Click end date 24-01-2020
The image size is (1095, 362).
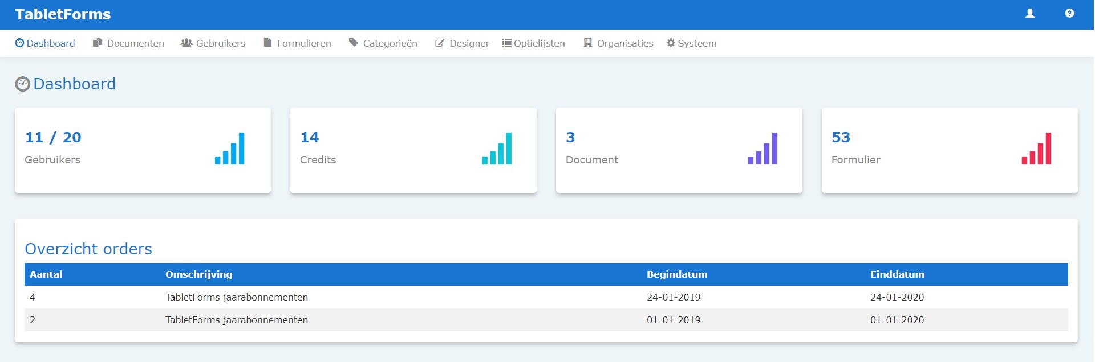pos(897,297)
